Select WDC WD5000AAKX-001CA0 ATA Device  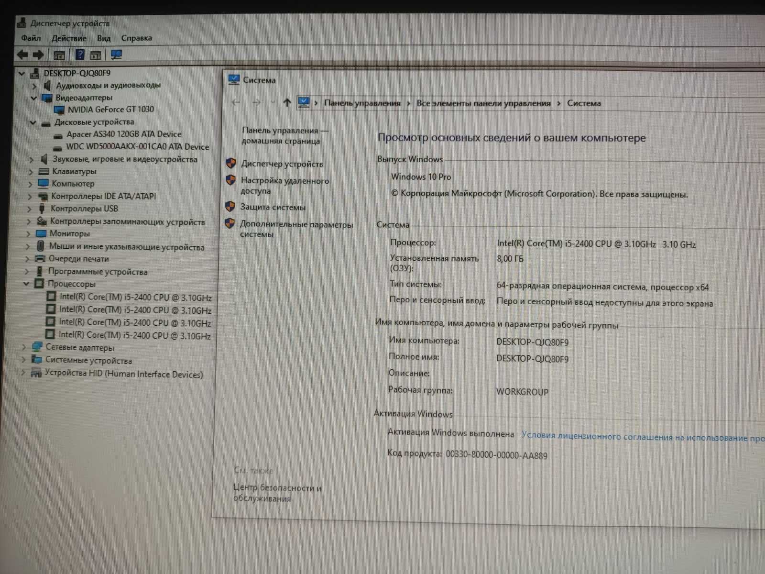pyautogui.click(x=137, y=146)
